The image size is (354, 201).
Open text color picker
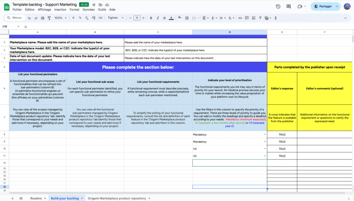coord(171,18)
